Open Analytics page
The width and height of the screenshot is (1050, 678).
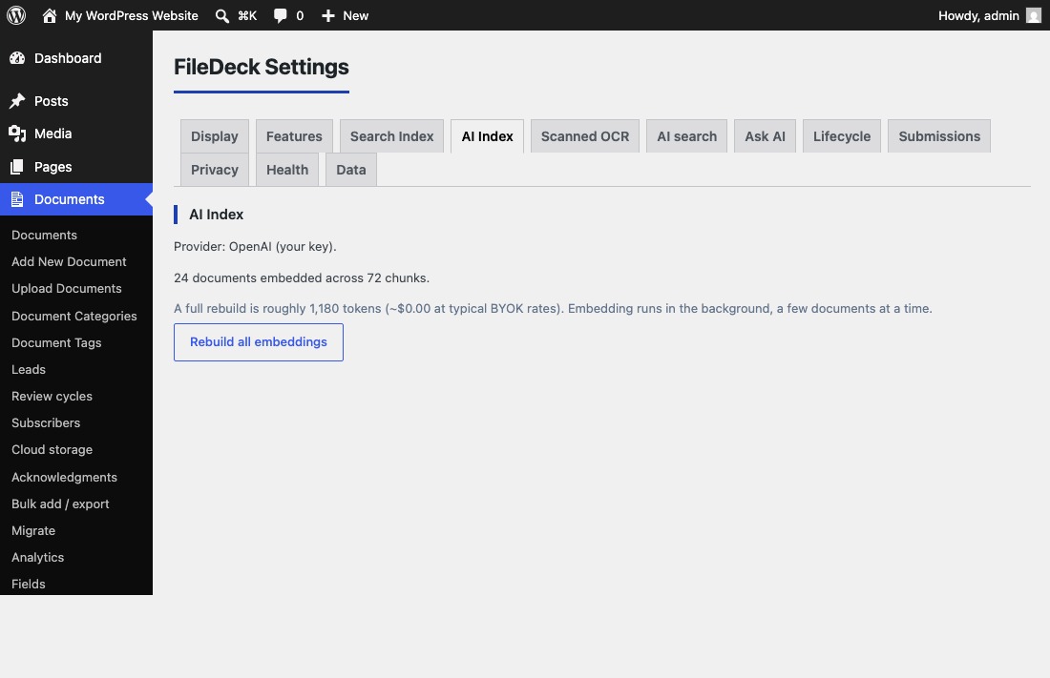pos(37,558)
